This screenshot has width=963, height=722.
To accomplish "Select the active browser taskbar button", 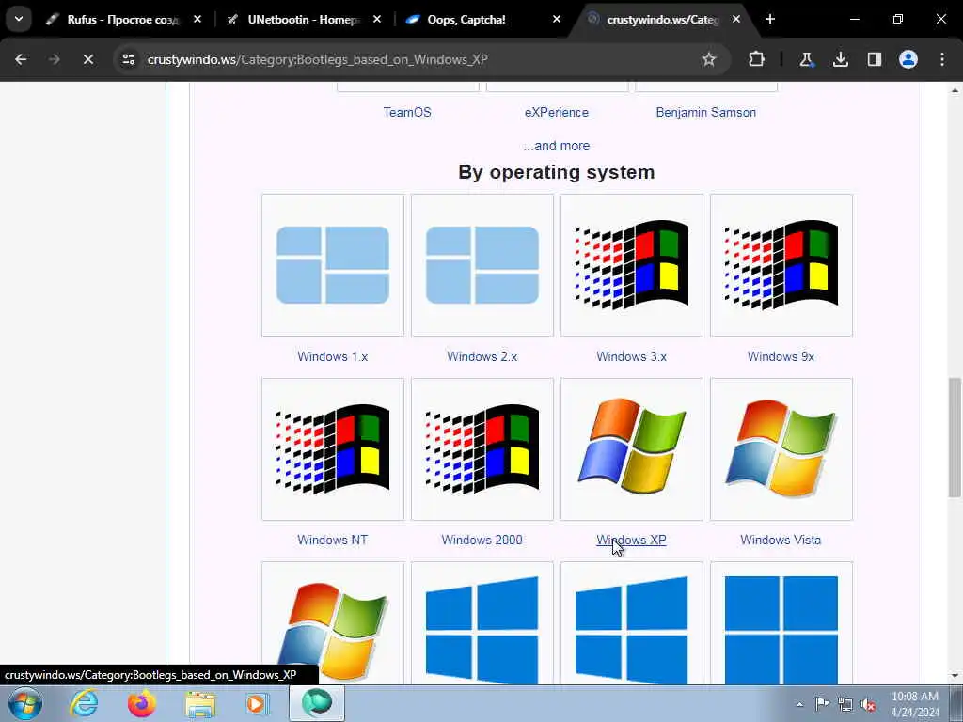I will coord(317,703).
